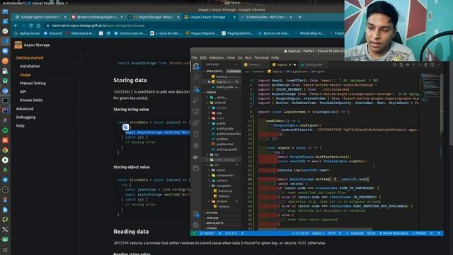Open Help in docs sidebar
This screenshot has width=453, height=255.
click(x=21, y=126)
